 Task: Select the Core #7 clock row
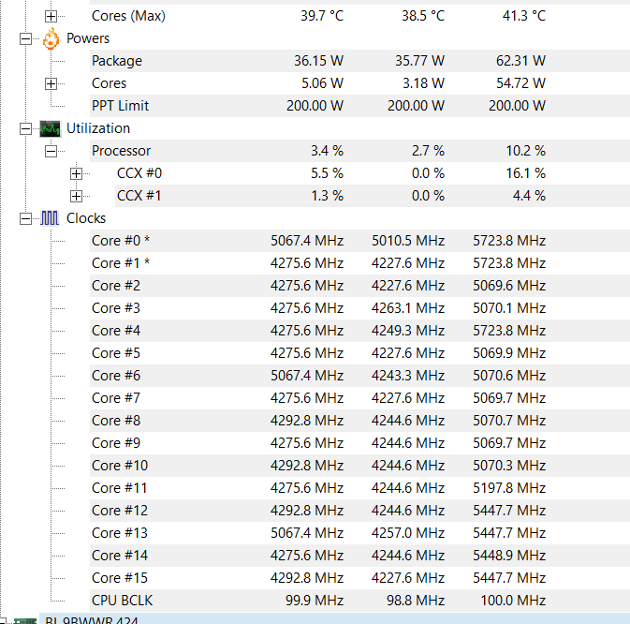359,399
